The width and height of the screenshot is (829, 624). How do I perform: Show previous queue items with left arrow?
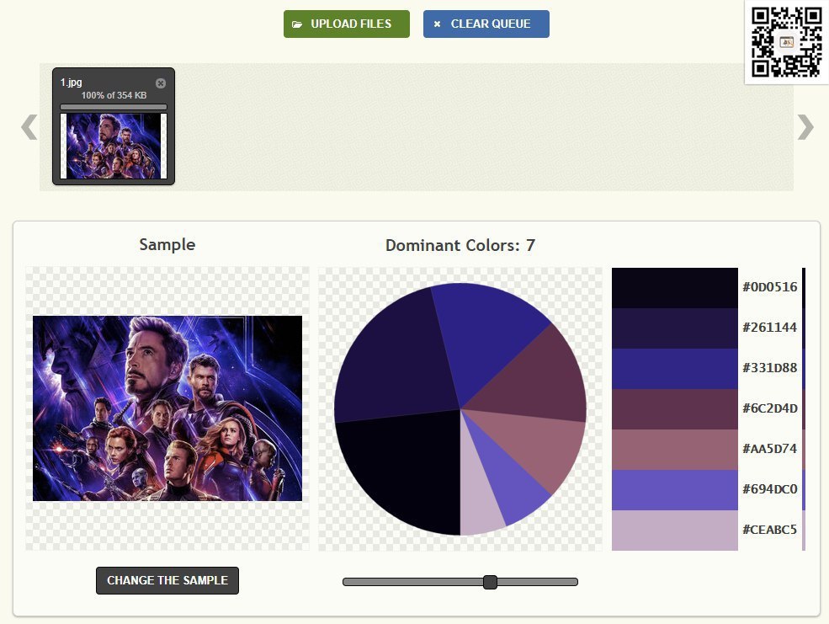coord(29,127)
